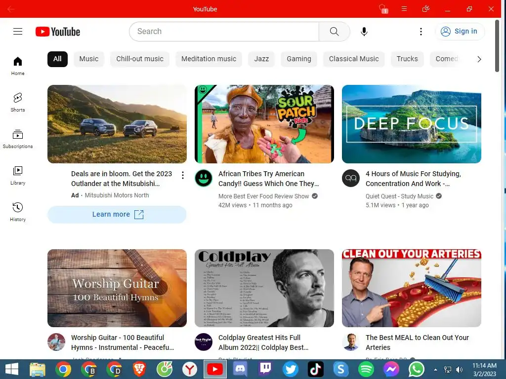Select the Trucks chip

[407, 59]
